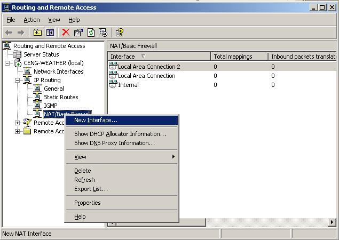
Task: Open the Action menu in menu bar
Action: pyautogui.click(x=31, y=20)
